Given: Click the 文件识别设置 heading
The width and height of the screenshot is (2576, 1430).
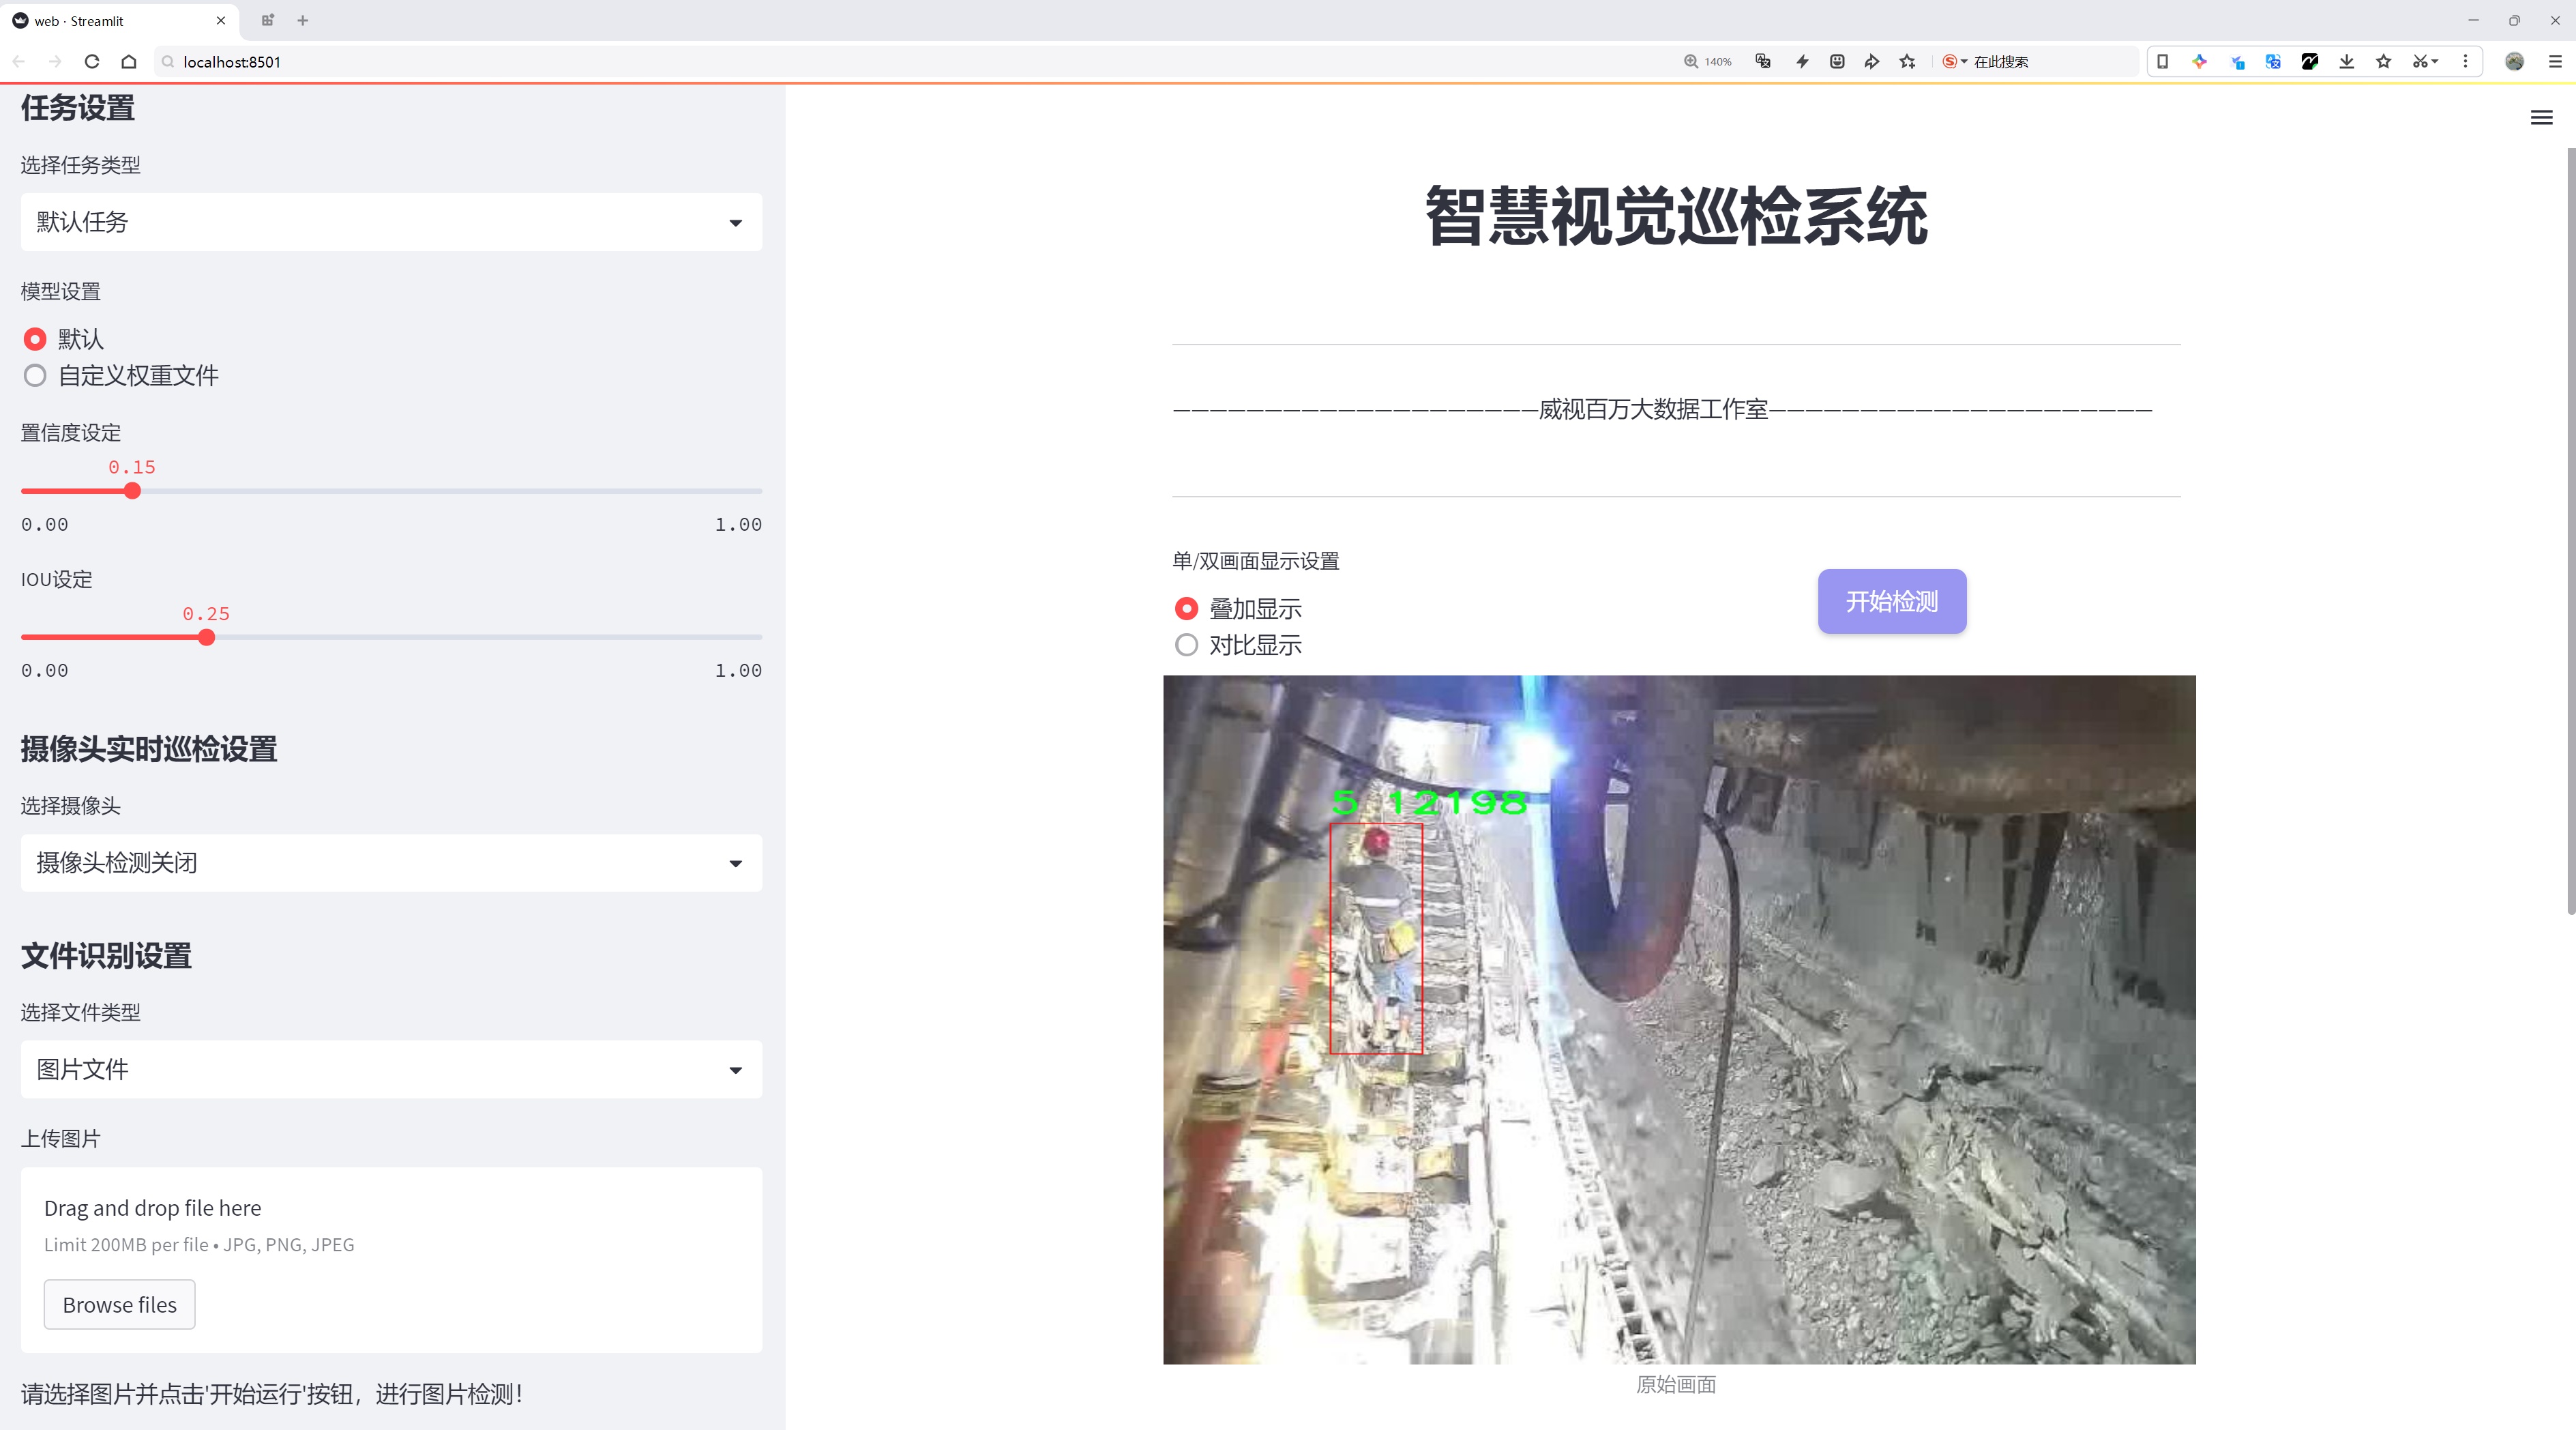Looking at the screenshot, I should [x=106, y=955].
